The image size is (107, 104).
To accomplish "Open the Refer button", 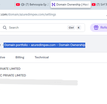I will 99,28.
